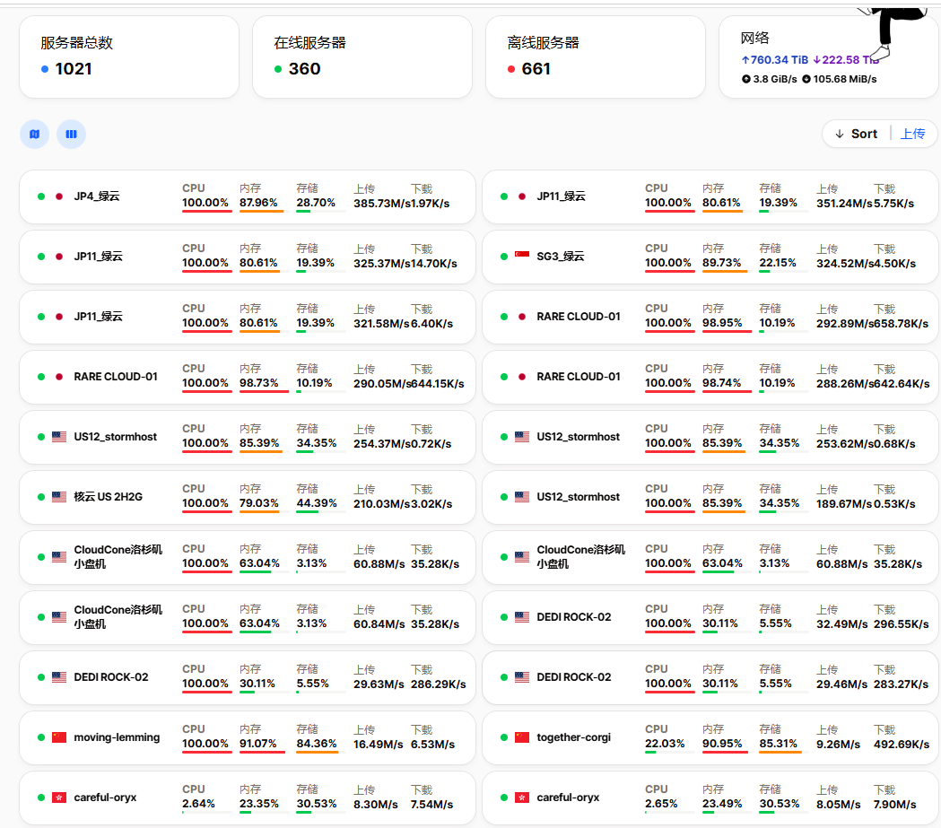Click the Japan flag on JP11_绿云 351.24M/s
941x828 pixels.
point(522,196)
